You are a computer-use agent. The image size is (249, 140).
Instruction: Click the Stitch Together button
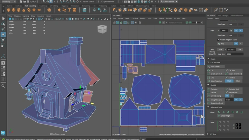tap(216, 81)
